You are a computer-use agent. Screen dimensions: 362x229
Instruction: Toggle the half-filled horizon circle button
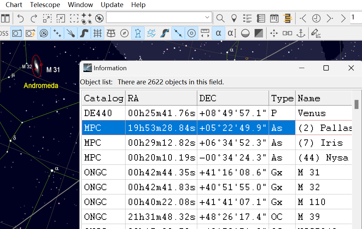point(245,34)
